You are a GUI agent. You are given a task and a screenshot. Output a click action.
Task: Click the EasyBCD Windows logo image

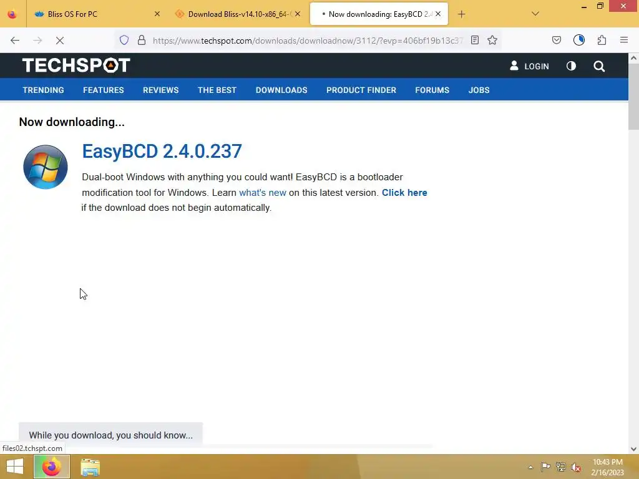point(45,167)
